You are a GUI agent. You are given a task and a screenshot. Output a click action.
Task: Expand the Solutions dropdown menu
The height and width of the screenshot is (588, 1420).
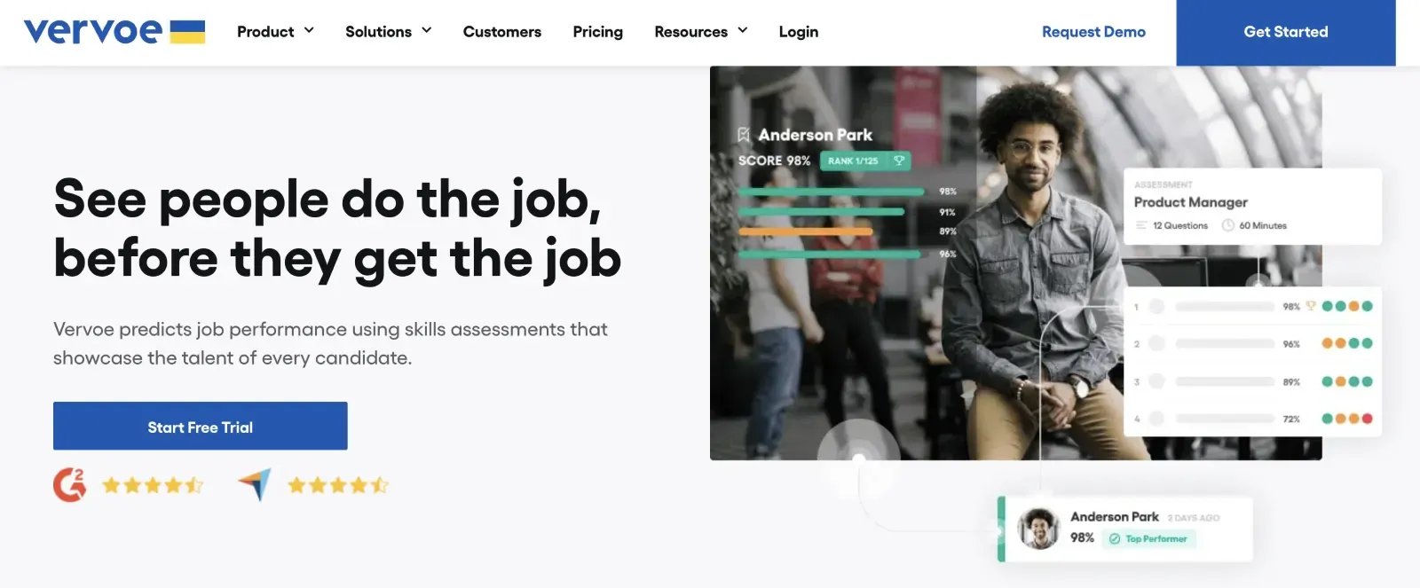pos(388,32)
